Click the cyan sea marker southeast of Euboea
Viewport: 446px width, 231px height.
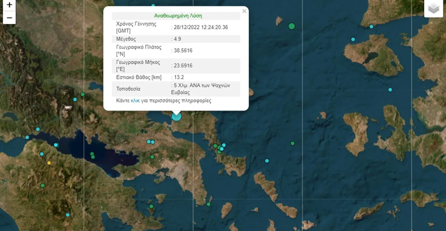point(267,161)
